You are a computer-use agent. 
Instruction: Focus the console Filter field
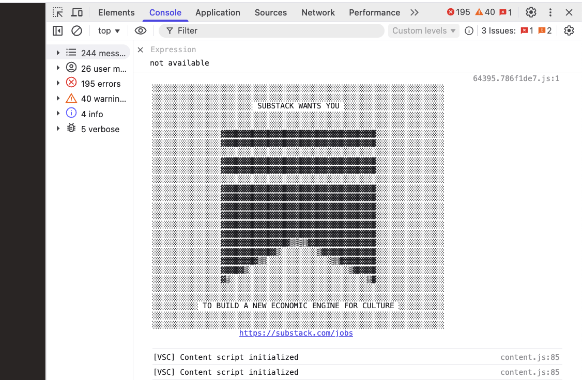[271, 31]
